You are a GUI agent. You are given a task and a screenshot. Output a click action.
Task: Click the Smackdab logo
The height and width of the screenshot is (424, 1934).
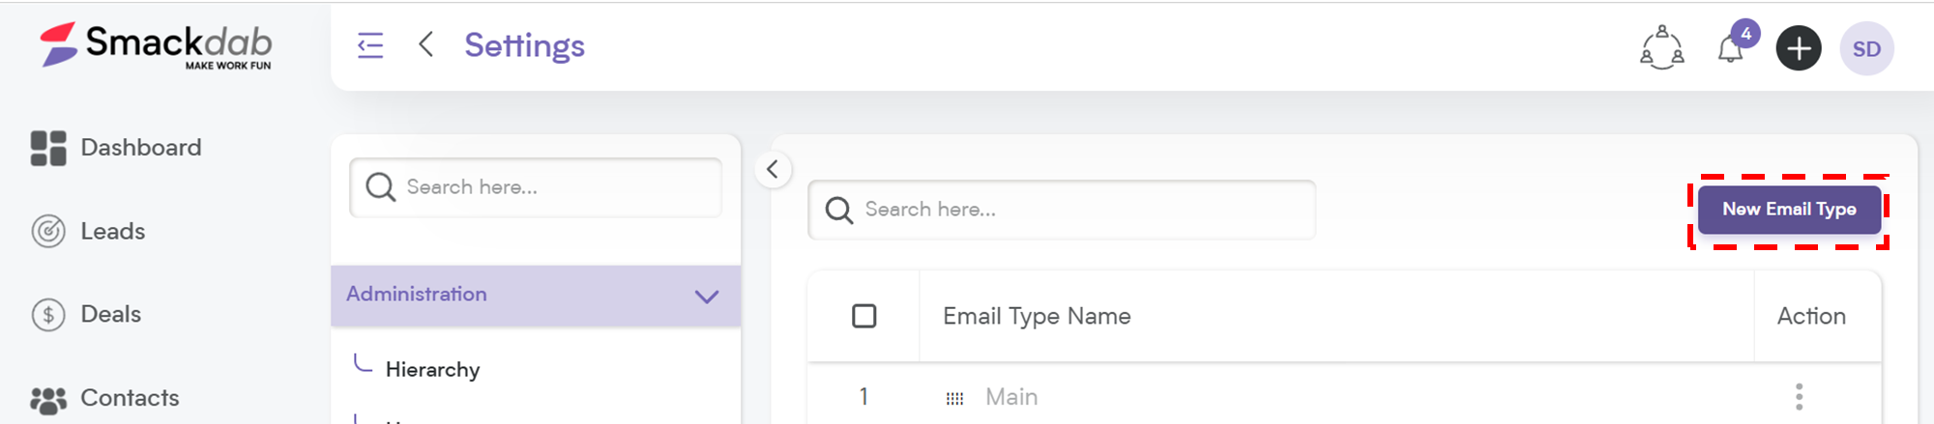tap(156, 45)
